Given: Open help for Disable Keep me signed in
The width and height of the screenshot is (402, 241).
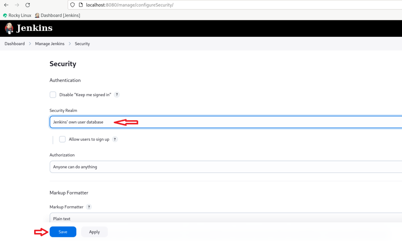Looking at the screenshot, I should pos(117,95).
